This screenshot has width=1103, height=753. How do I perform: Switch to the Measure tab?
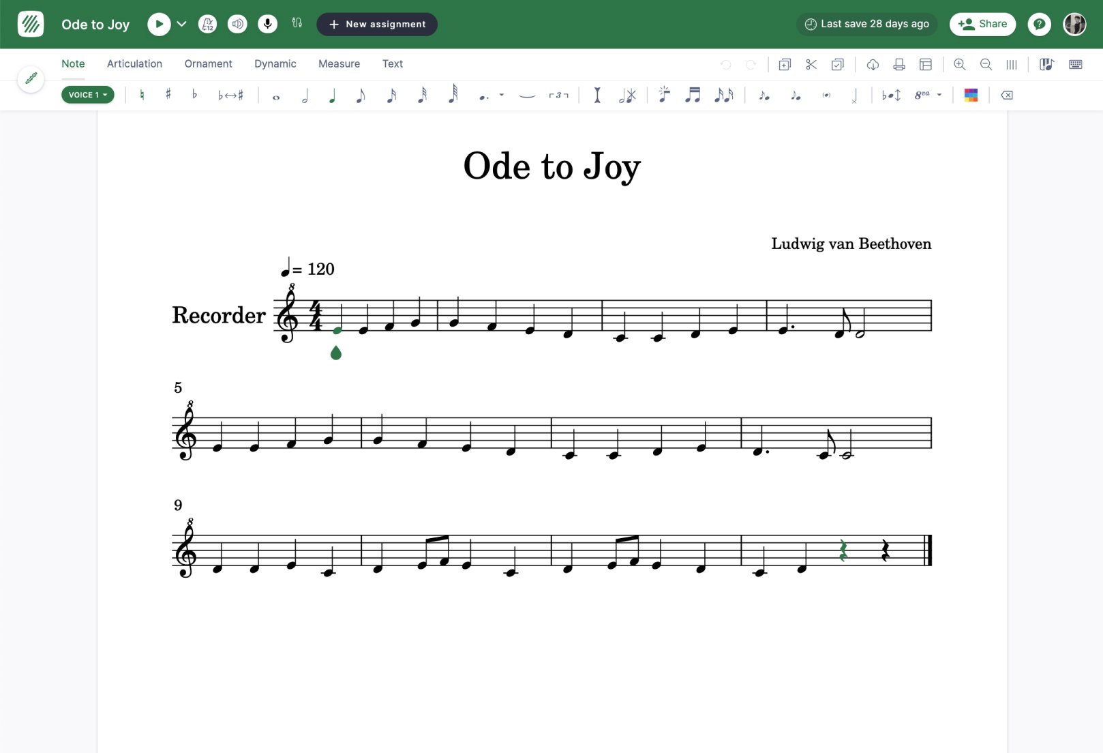click(x=339, y=64)
